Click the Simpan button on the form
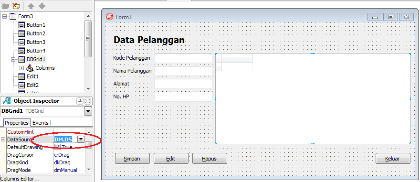Image resolution: width=420 pixels, height=182 pixels. [x=132, y=159]
